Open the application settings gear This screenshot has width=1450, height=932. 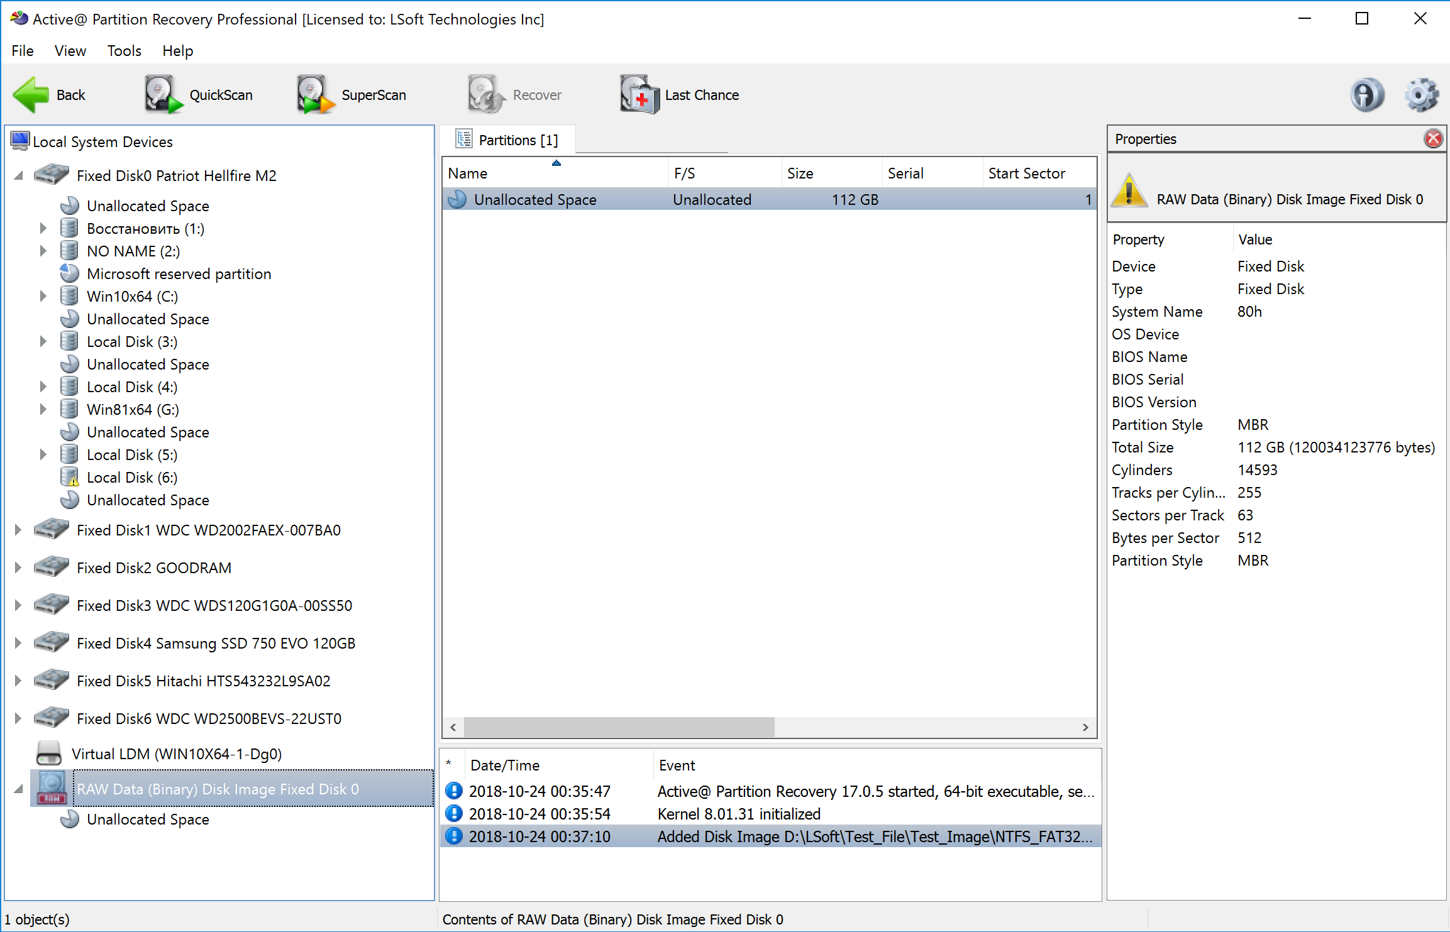(1421, 94)
